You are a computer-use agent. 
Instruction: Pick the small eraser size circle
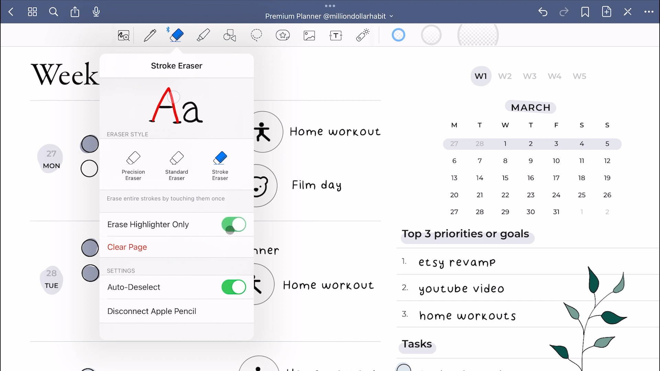click(x=398, y=35)
